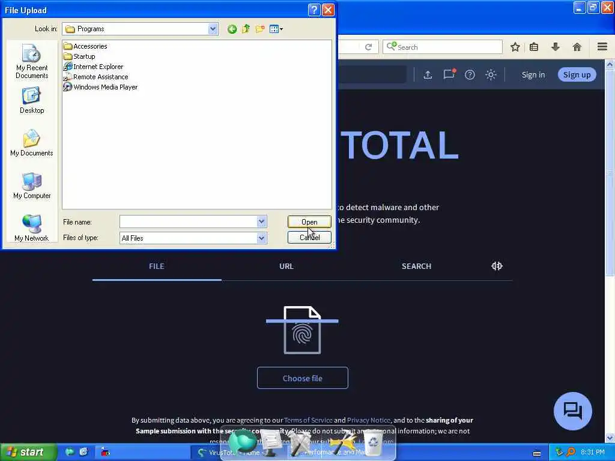Screen dimensions: 615x461
Task: Open the Windows start menu
Action: 28,453
